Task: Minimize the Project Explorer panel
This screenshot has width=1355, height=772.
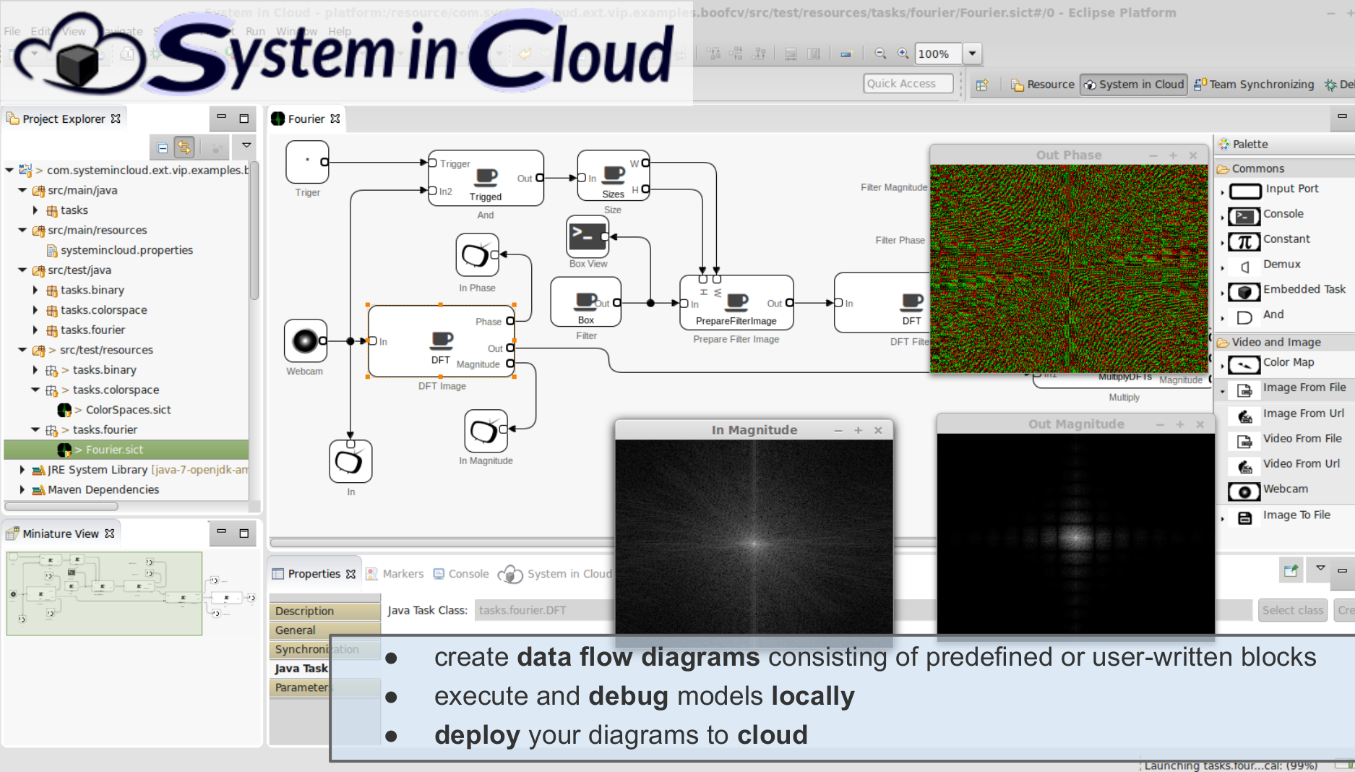Action: [222, 117]
